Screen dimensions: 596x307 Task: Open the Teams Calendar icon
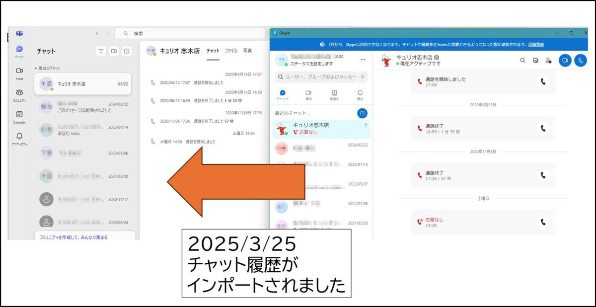(19, 116)
